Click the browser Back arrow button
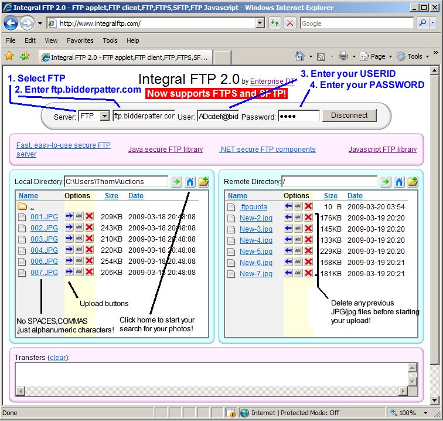The width and height of the screenshot is (443, 421). pos(11,23)
